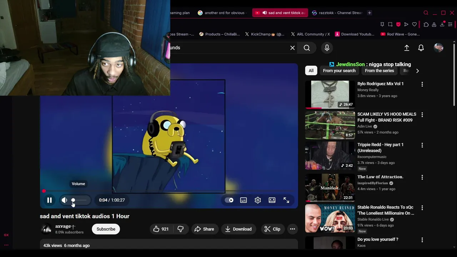Download the video
The width and height of the screenshot is (457, 257).
[x=238, y=229]
